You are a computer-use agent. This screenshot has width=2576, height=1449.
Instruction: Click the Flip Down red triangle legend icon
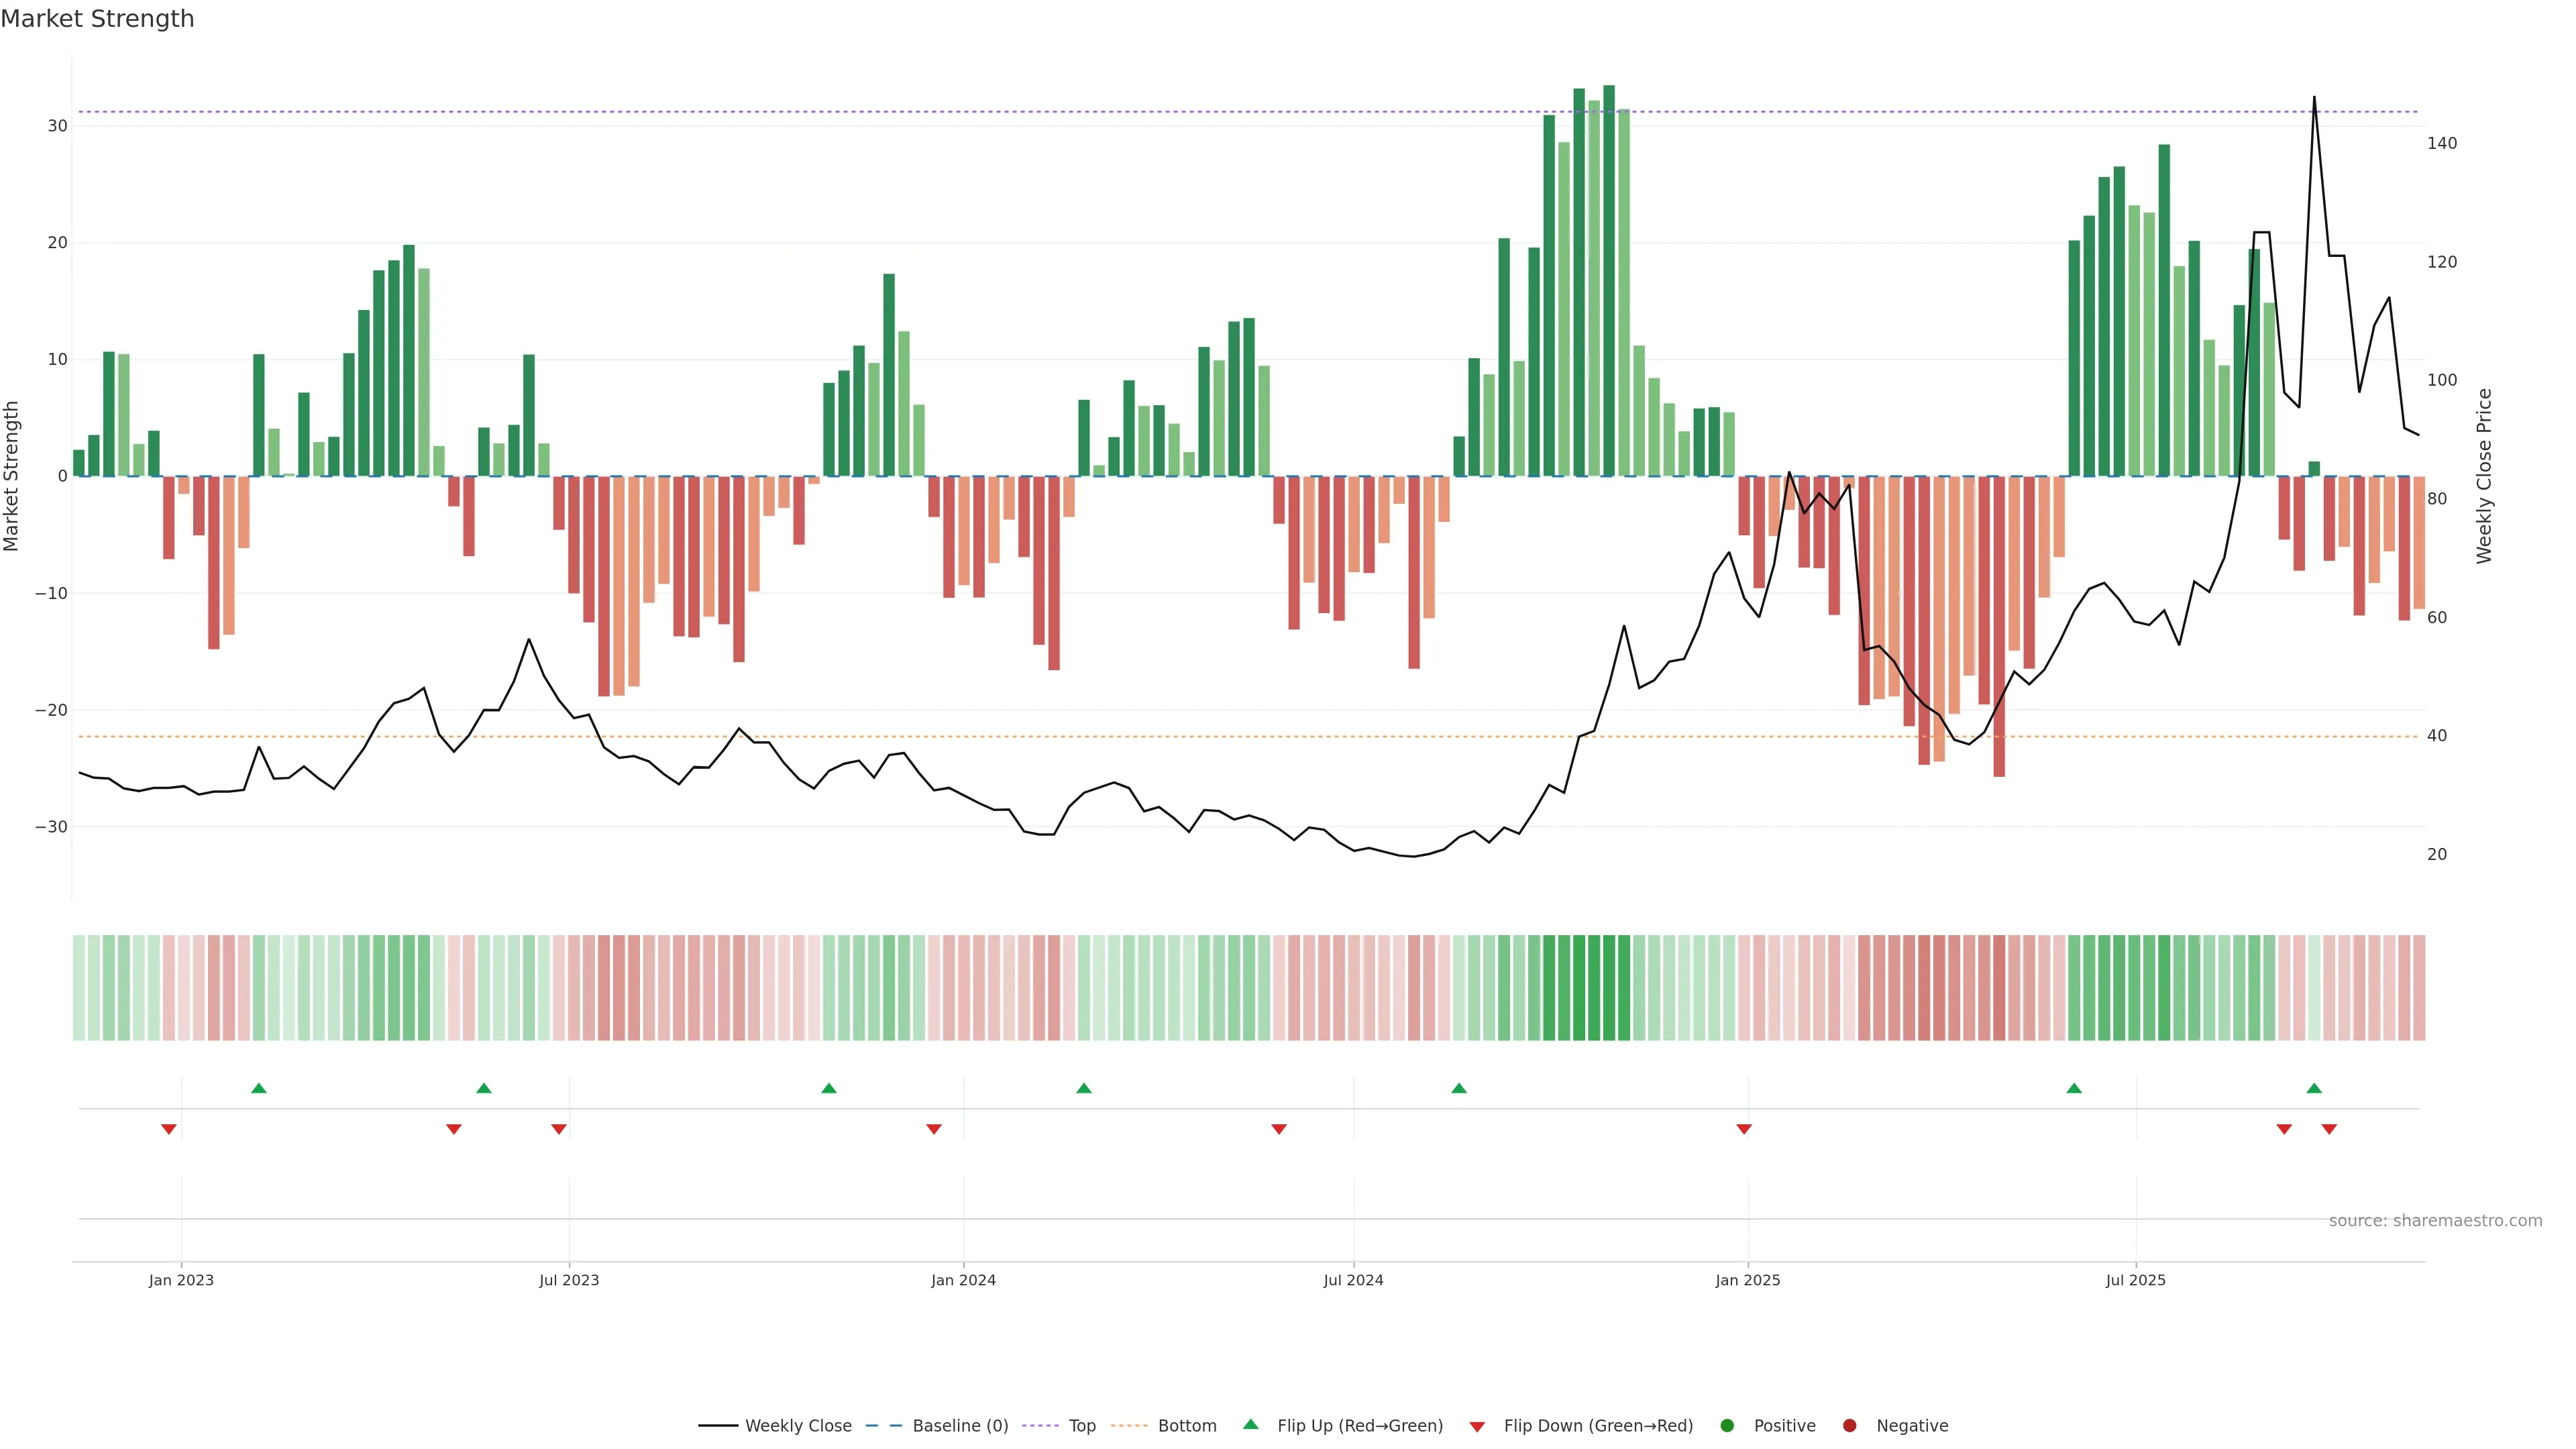tap(1477, 1426)
